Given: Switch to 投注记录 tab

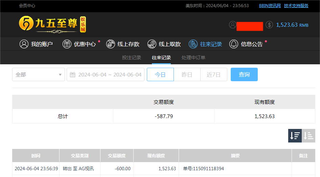Looking at the screenshot, I should coord(132,58).
